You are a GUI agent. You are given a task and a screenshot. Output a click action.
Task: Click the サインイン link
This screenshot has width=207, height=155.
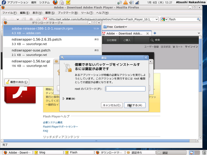coord(191,47)
